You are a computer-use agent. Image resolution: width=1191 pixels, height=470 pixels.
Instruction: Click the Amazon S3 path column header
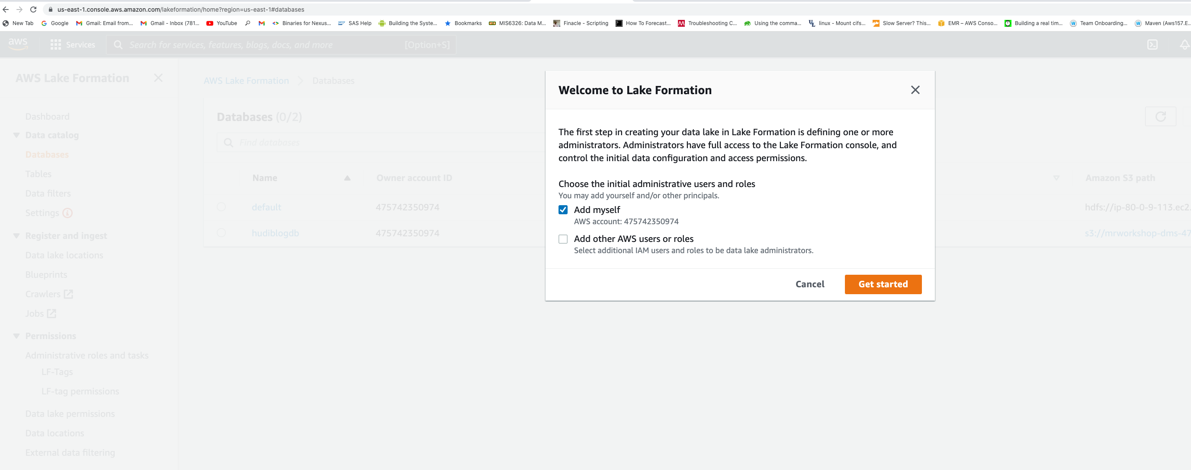(x=1120, y=178)
